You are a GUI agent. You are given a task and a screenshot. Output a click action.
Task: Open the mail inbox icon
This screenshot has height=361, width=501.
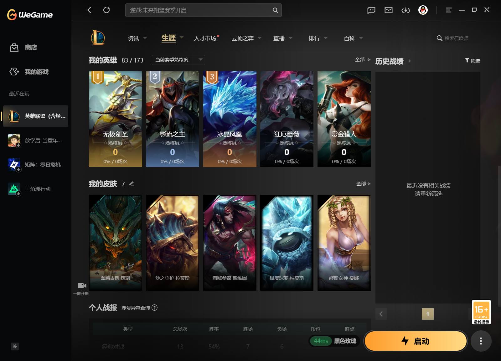(389, 10)
